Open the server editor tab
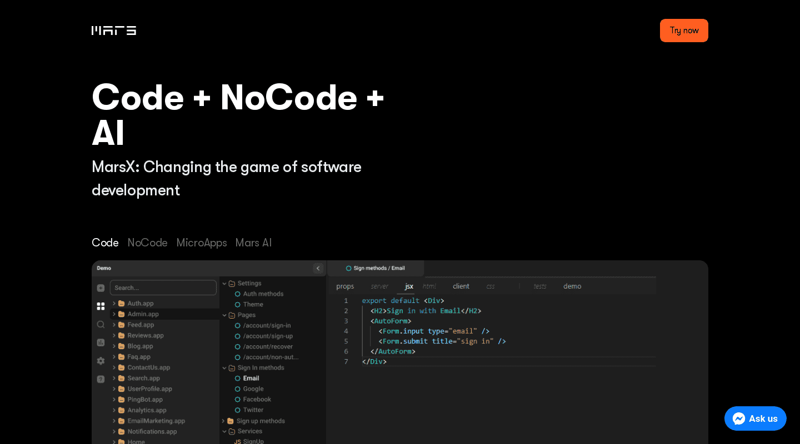 point(379,286)
